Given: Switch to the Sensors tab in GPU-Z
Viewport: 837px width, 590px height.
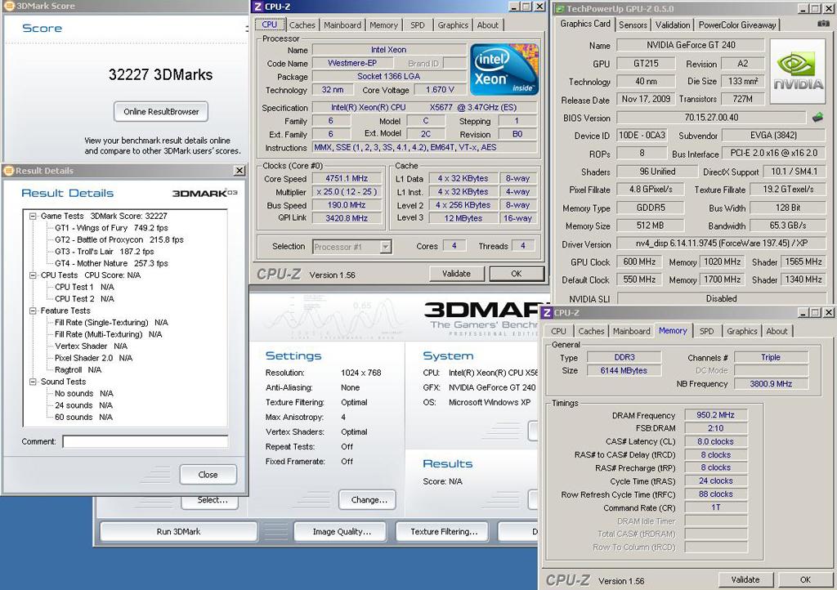Looking at the screenshot, I should 633,25.
